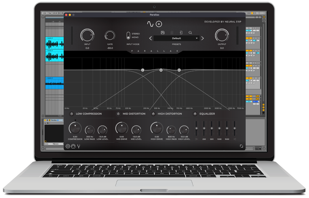Click the PARALLAX logo text
Viewport: 309px width, 198px height.
(x=154, y=51)
